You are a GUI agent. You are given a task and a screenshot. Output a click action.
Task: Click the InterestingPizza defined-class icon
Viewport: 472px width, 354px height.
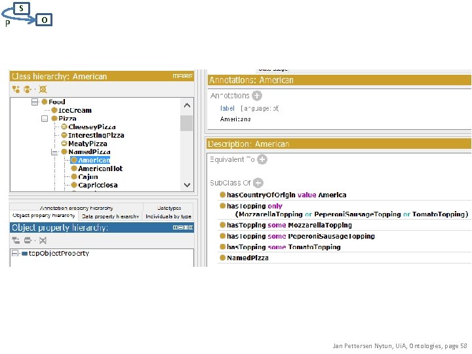coord(64,135)
